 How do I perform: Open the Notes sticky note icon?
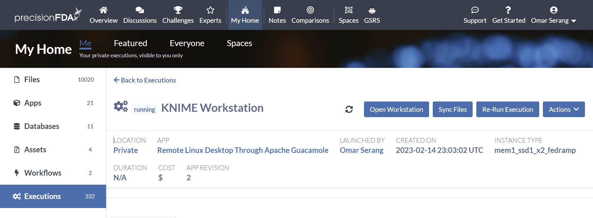point(277,10)
